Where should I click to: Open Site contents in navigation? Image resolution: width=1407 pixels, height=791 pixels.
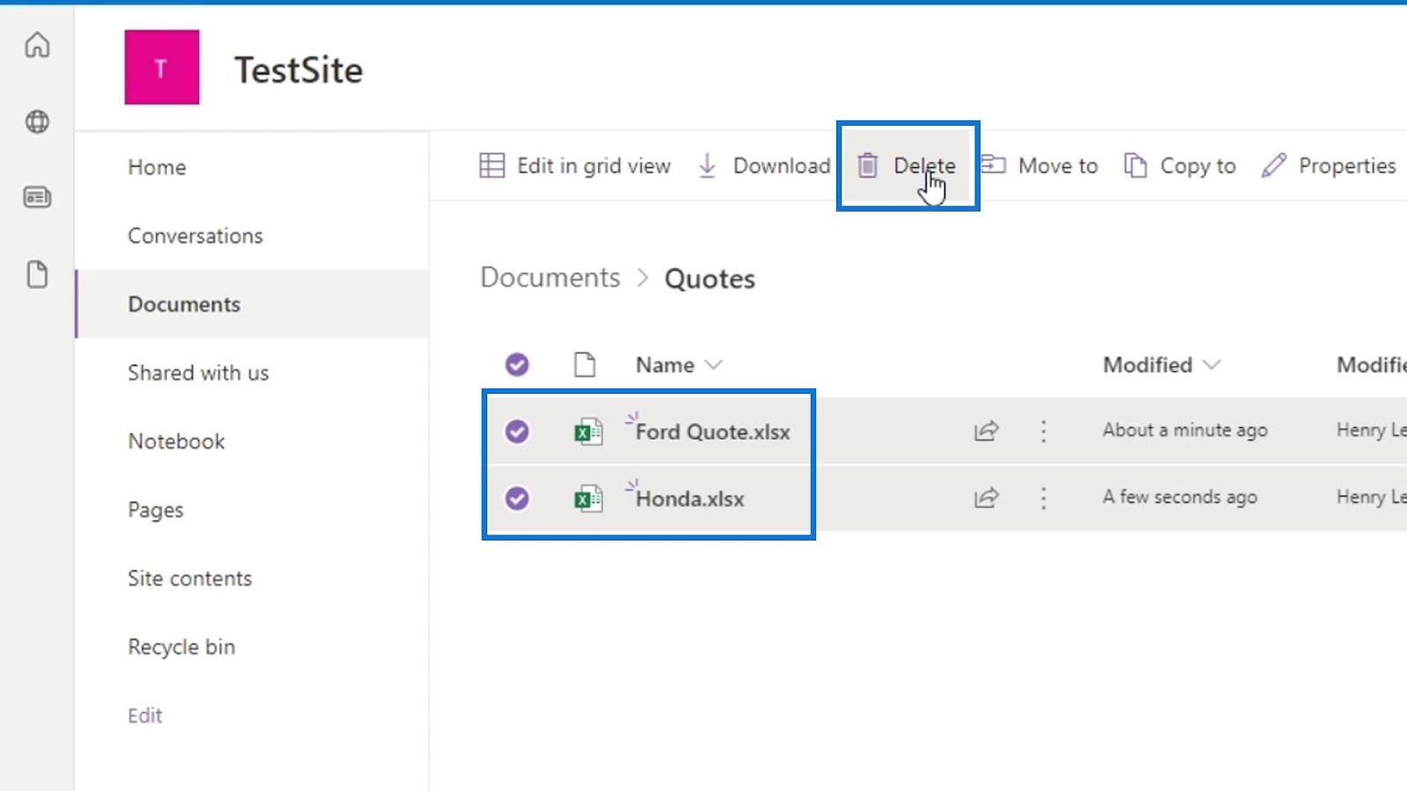pos(190,578)
